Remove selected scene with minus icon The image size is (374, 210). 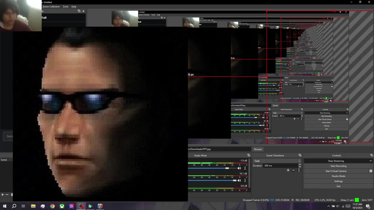[7, 195]
